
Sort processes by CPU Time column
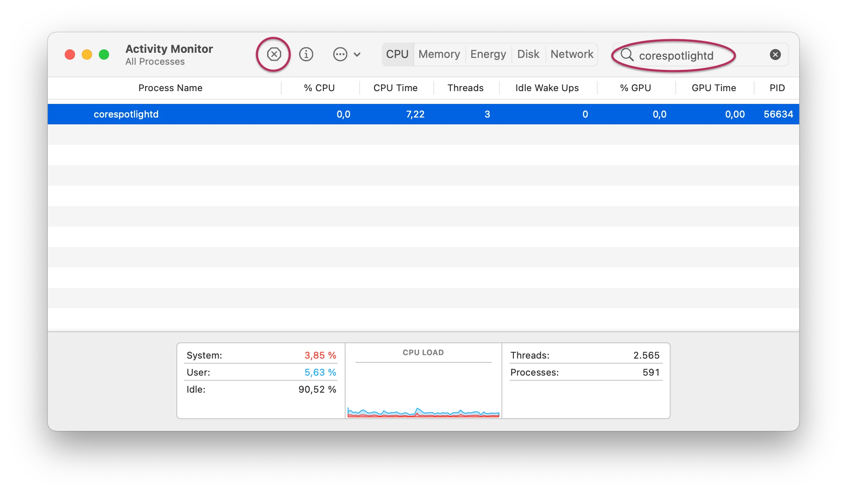click(x=395, y=88)
